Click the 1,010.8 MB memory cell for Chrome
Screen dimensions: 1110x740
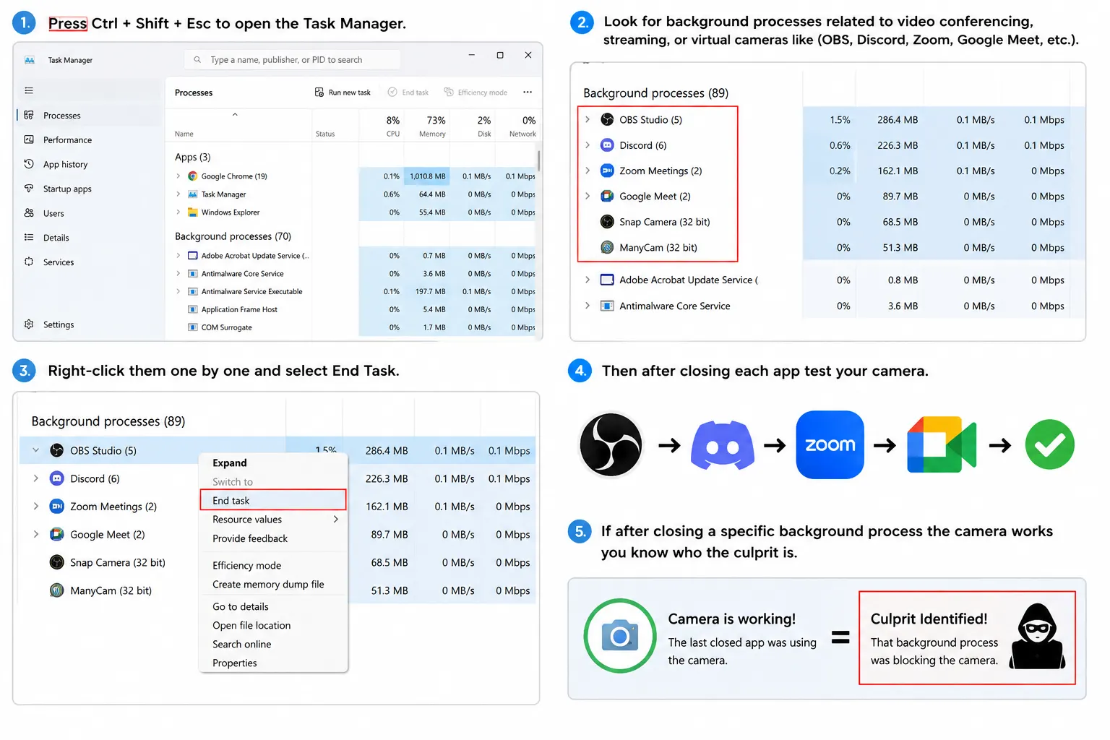pos(427,176)
